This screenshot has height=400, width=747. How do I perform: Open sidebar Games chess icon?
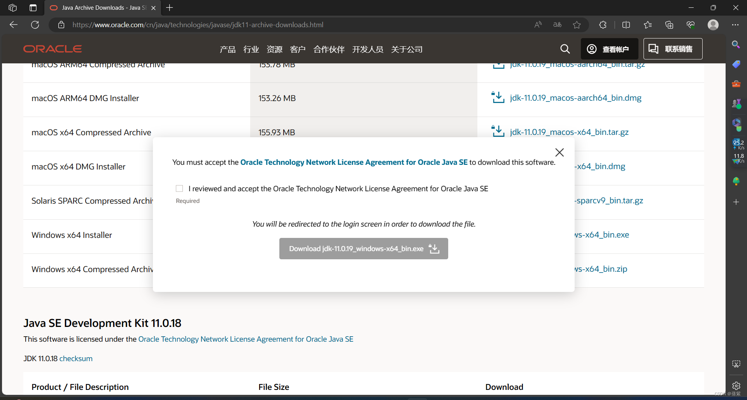pyautogui.click(x=736, y=104)
